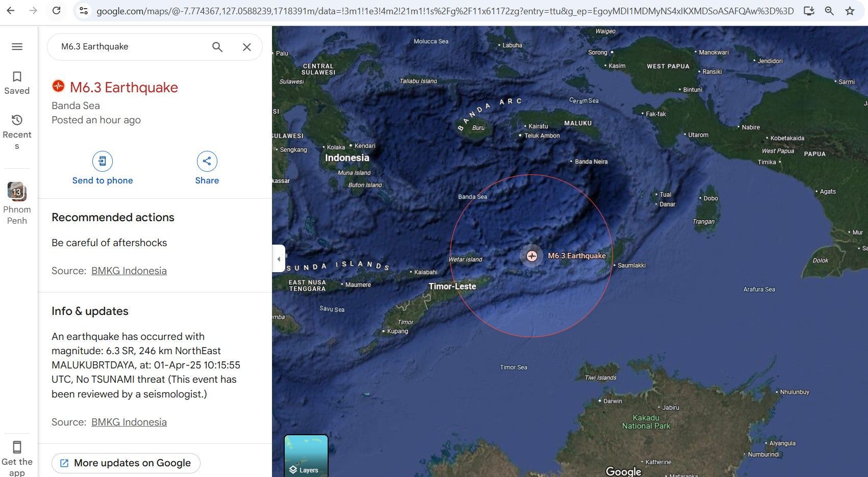Go back in browser history
This screenshot has width=868, height=477.
pyautogui.click(x=10, y=11)
